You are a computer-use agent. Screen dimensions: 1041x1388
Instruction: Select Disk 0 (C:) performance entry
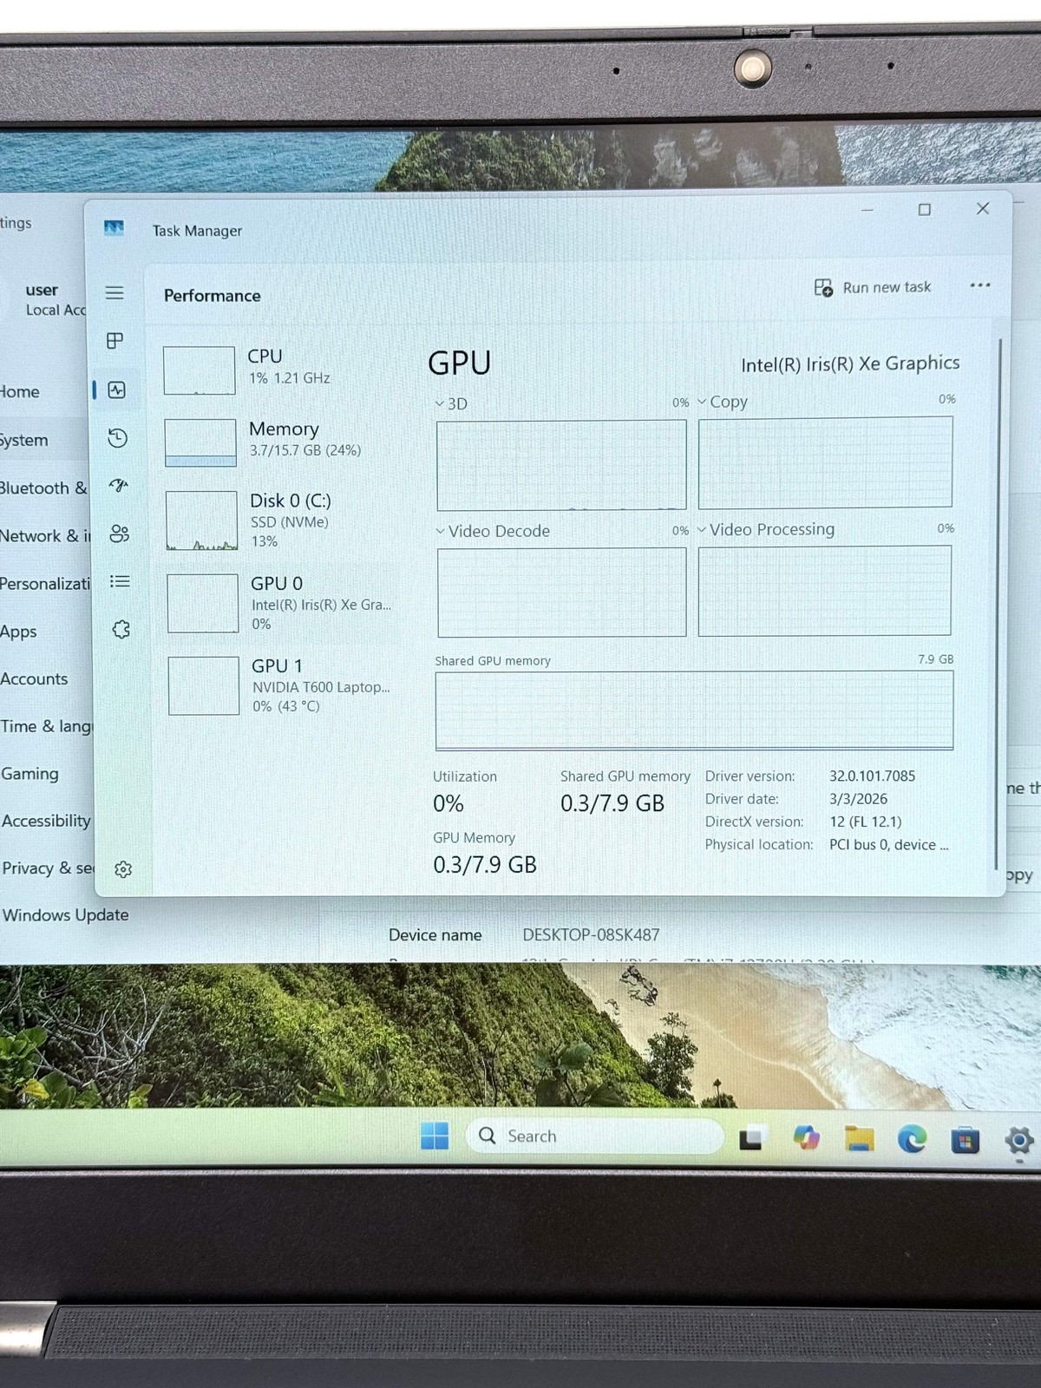(x=278, y=520)
